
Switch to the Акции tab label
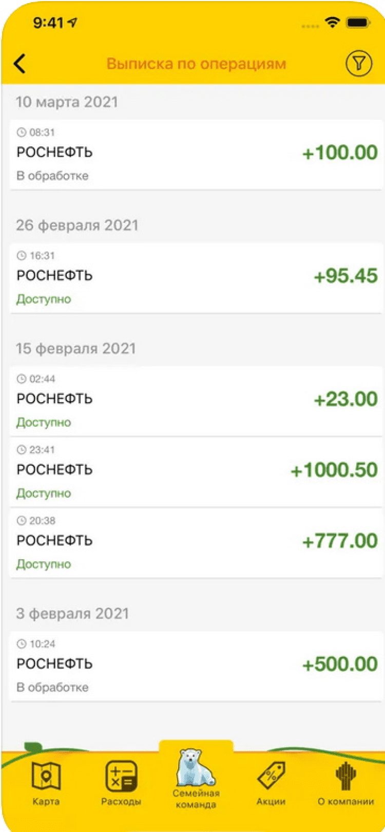pos(271,802)
